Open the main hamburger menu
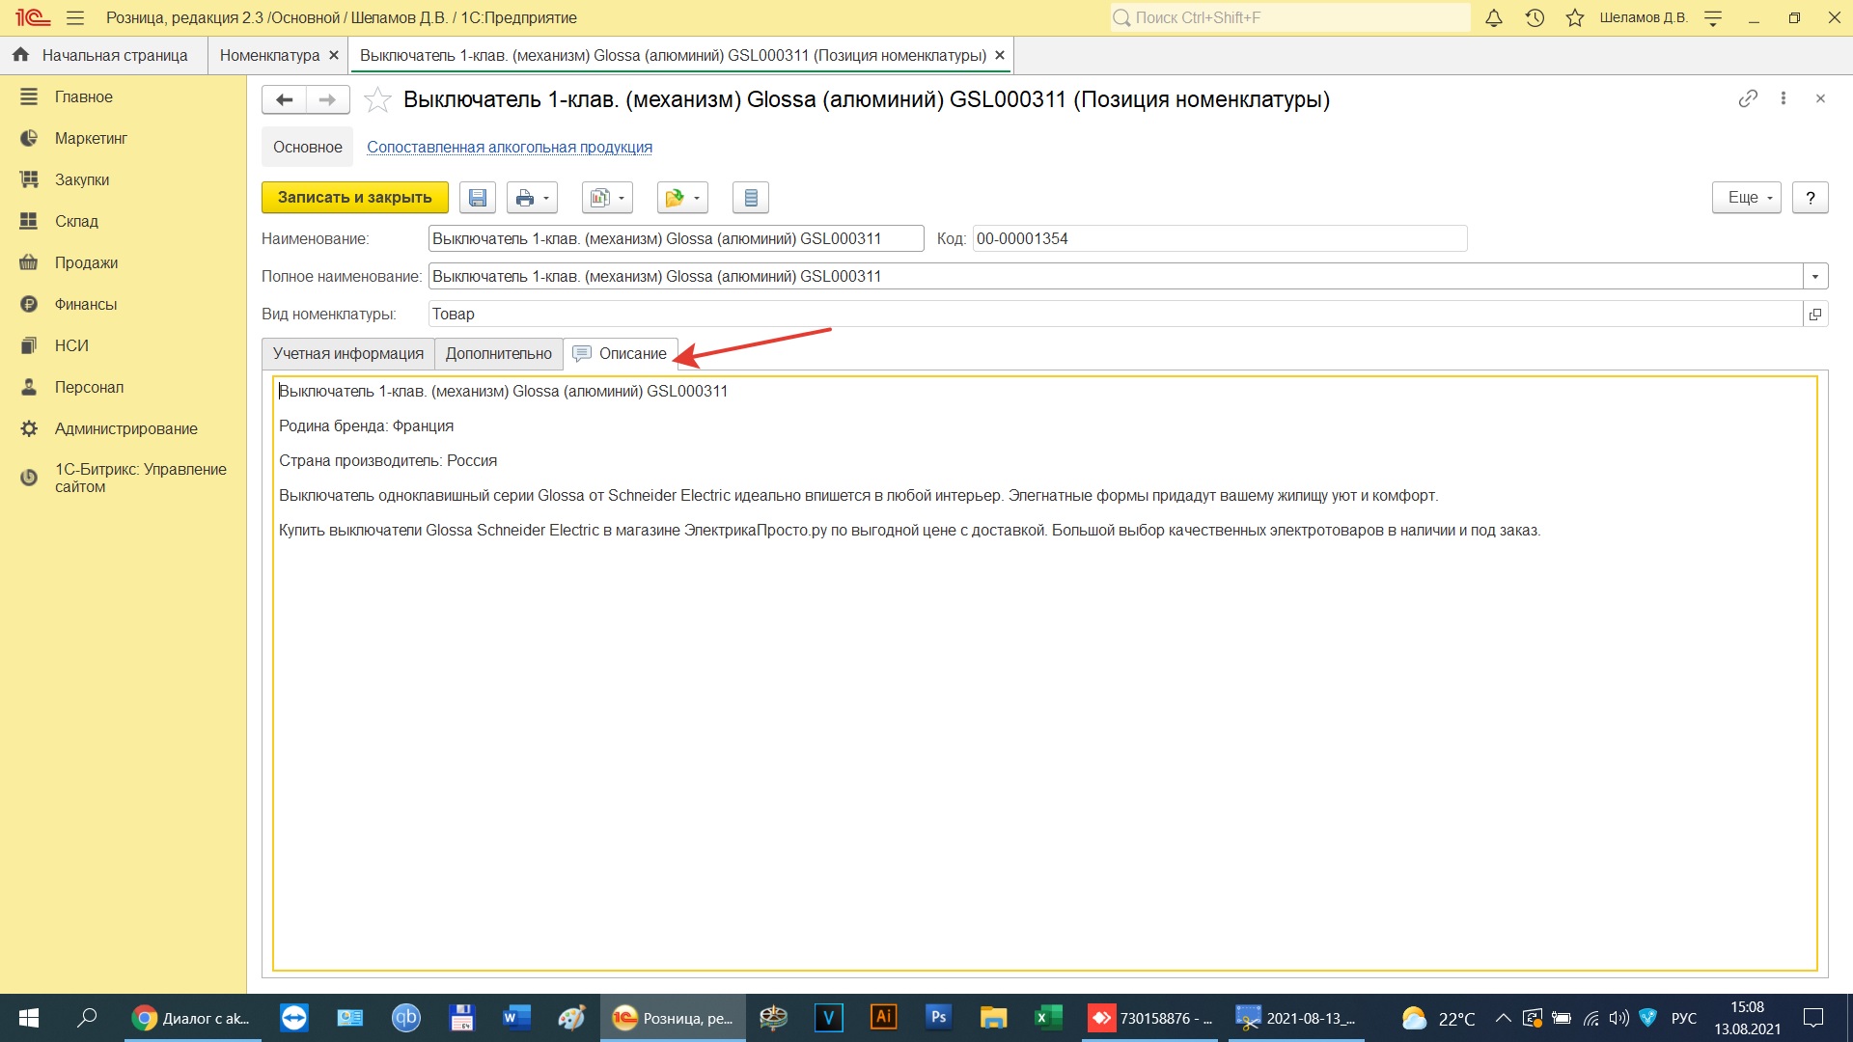This screenshot has height=1042, width=1853. click(x=75, y=17)
